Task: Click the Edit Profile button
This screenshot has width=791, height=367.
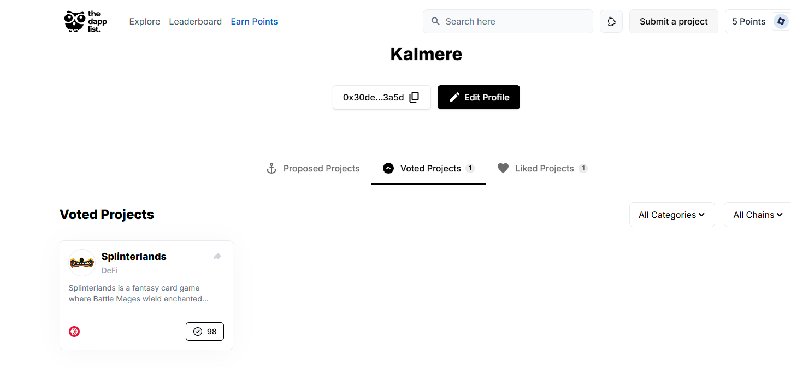Action: click(x=479, y=97)
